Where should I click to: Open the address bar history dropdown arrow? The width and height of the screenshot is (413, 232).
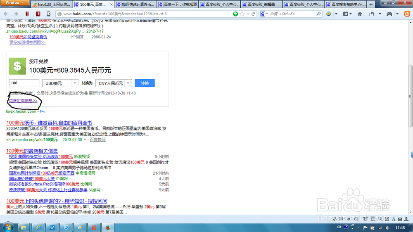click(x=248, y=14)
